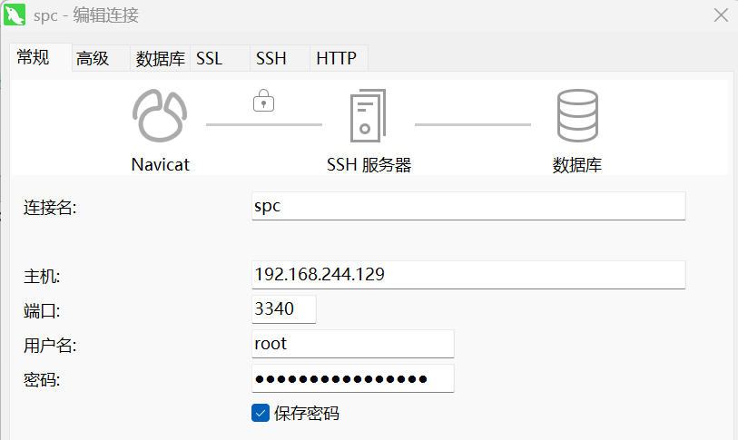
Task: Close the 编辑连接 dialog window
Action: click(720, 15)
